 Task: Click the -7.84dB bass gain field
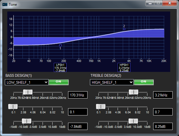pos(78,126)
